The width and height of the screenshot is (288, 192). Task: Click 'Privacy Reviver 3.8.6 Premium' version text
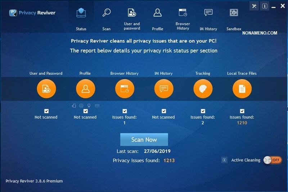34,181
